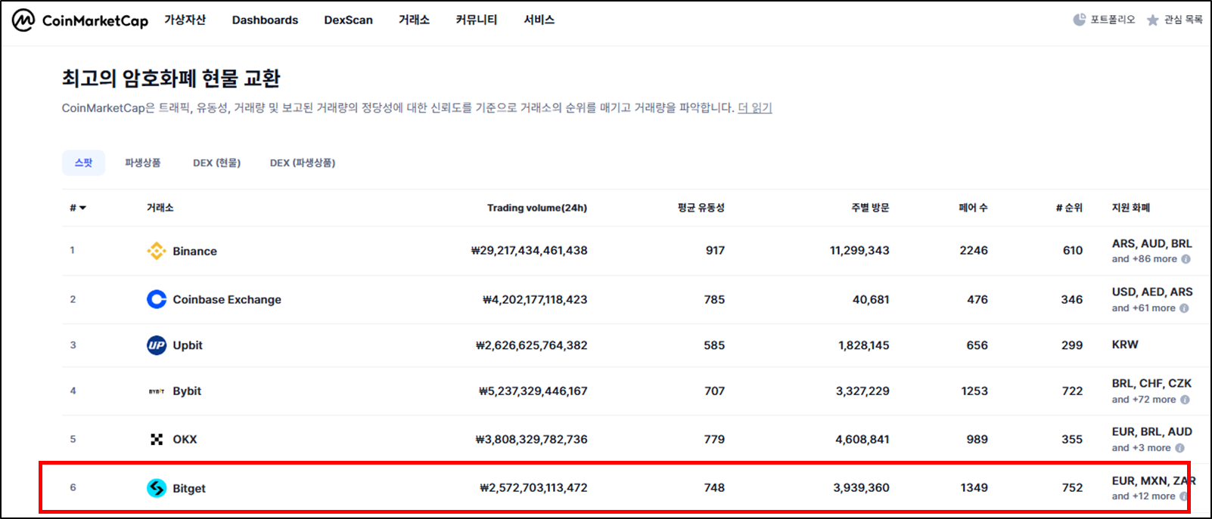
Task: Switch to the DEX (현물) tab
Action: click(217, 162)
